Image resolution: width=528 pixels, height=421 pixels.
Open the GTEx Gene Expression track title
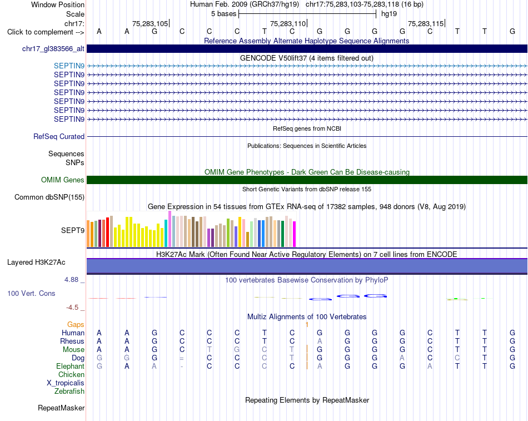tap(307, 207)
